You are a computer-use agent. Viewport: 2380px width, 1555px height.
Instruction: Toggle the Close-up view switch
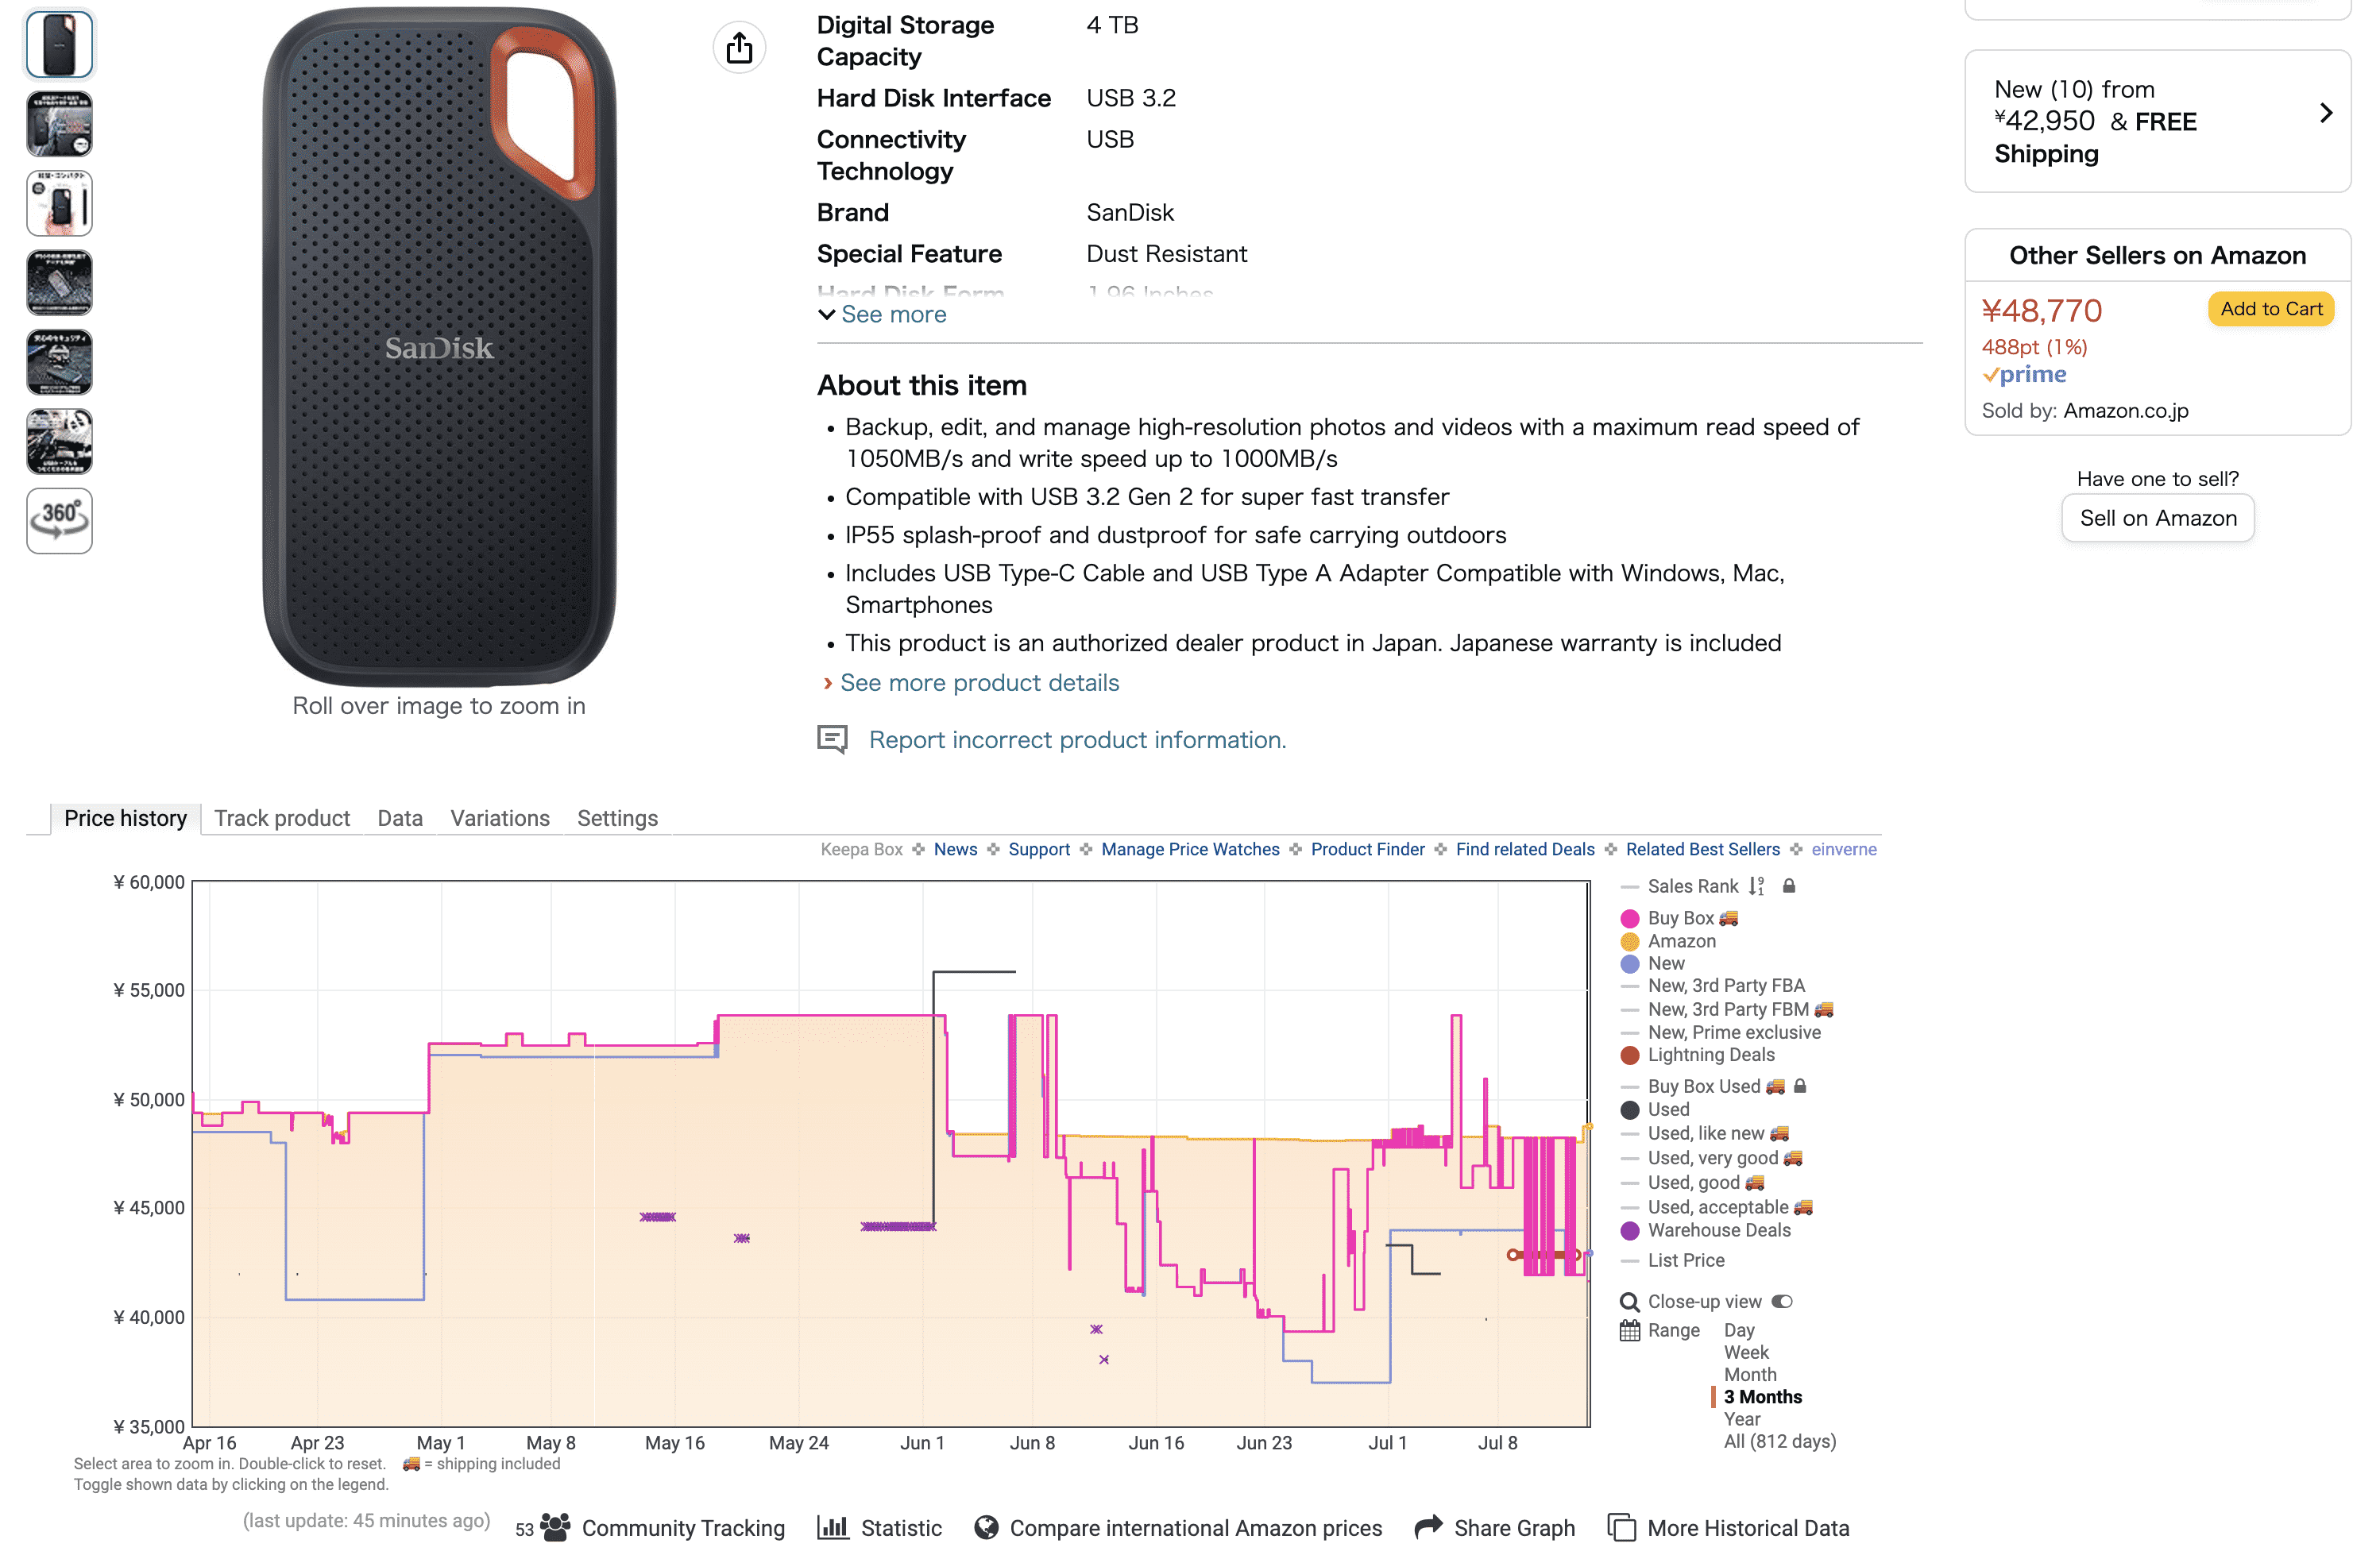(1782, 1301)
